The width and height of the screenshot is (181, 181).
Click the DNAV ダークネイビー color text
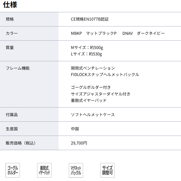point(143,33)
